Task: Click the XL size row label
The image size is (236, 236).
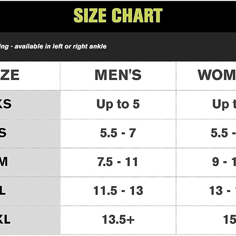Action: pyautogui.click(x=5, y=220)
